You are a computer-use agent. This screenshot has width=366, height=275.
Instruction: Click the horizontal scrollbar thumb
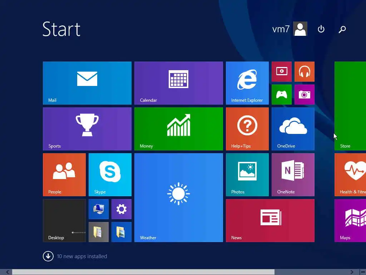pyautogui.click(x=143, y=272)
